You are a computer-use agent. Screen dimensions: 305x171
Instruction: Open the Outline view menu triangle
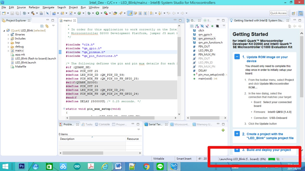(x=224, y=26)
